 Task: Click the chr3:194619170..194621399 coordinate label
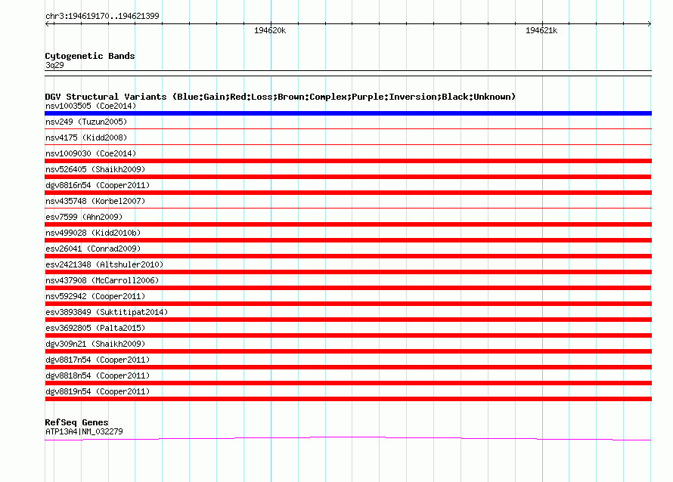102,16
